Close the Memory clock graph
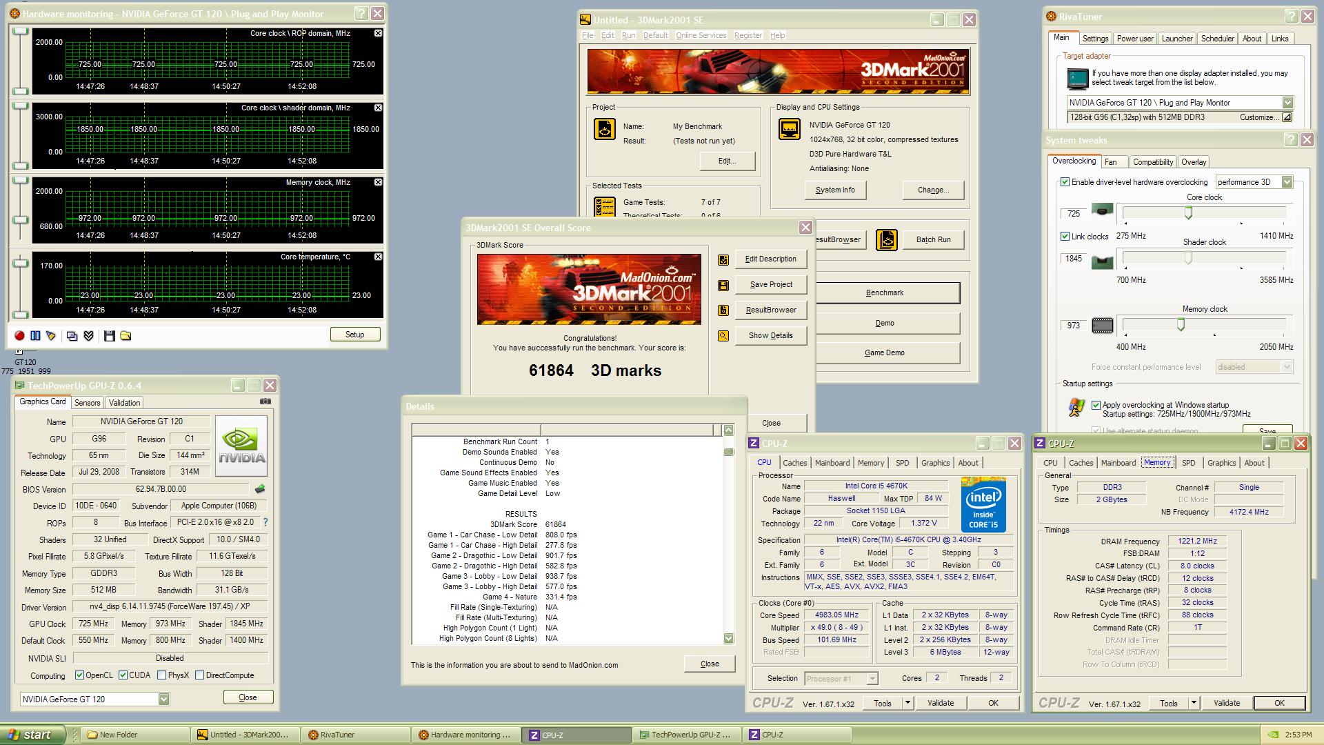1324x745 pixels. [x=378, y=182]
